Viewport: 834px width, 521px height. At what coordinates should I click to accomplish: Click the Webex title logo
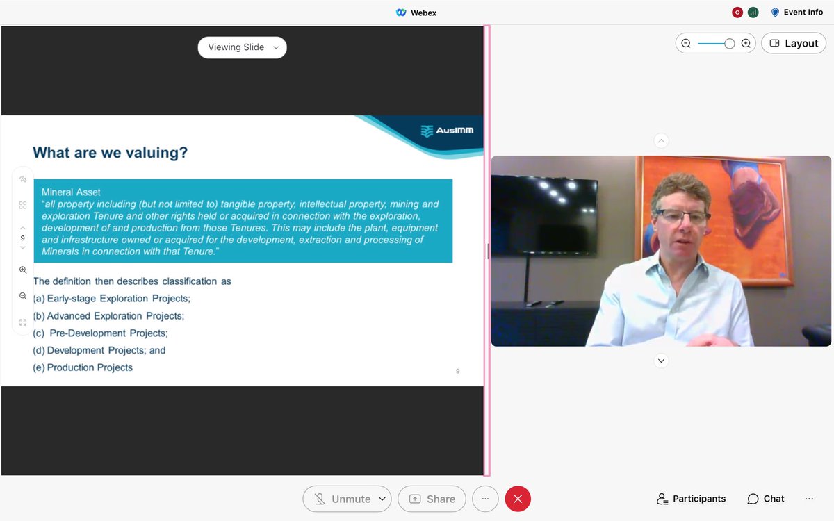coord(401,13)
